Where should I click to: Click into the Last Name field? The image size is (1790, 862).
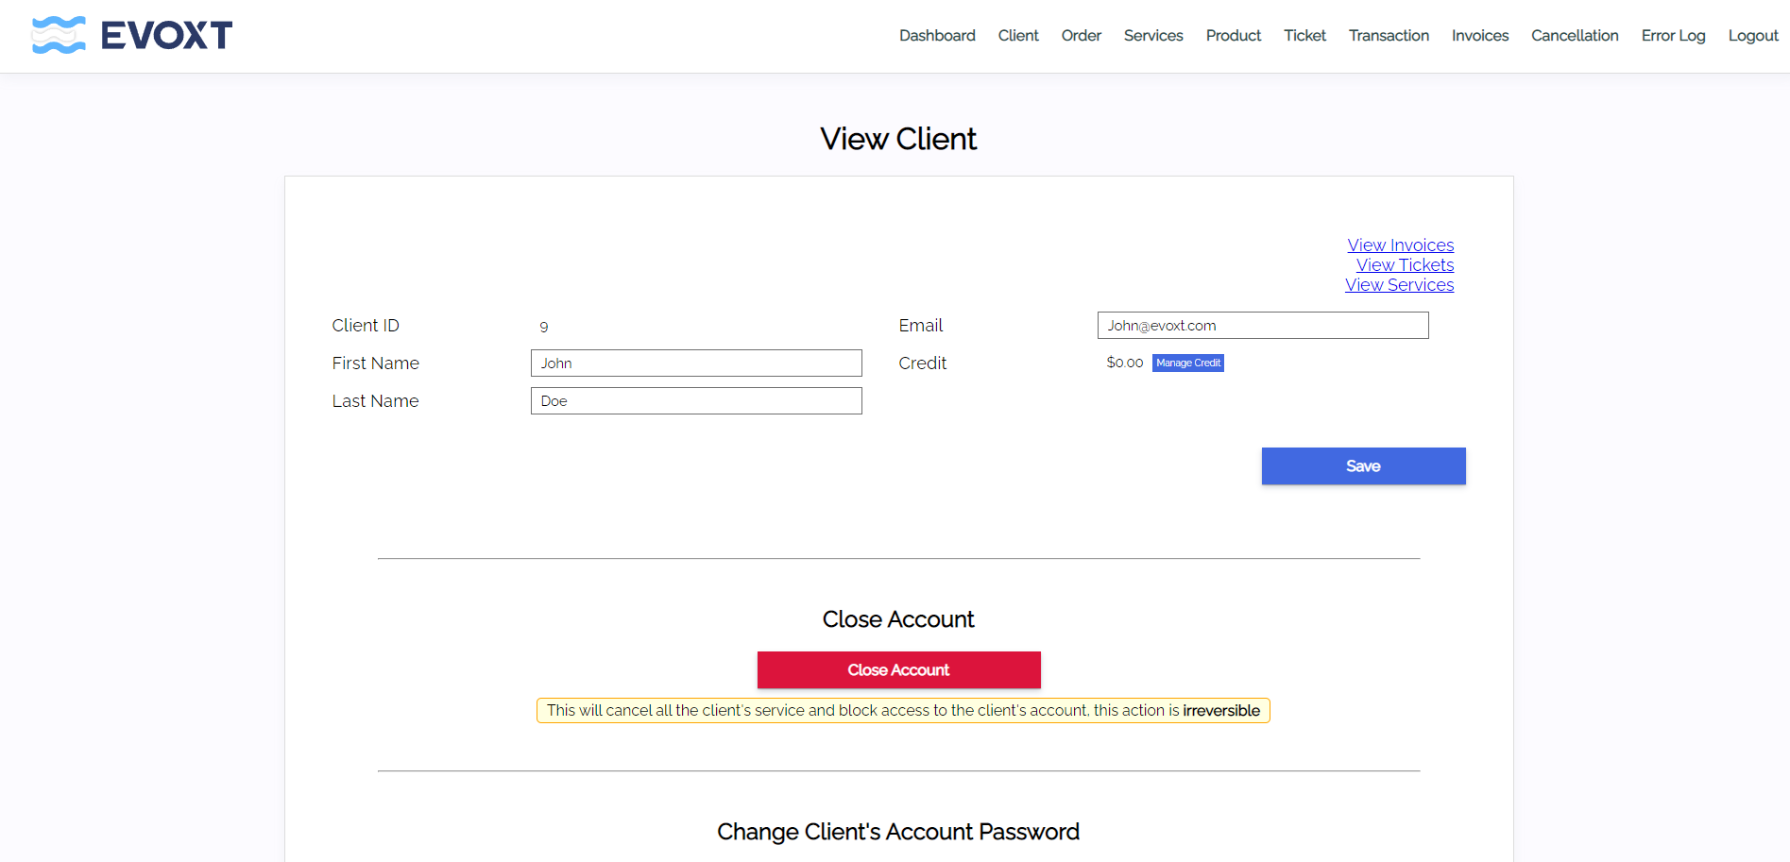tap(695, 401)
